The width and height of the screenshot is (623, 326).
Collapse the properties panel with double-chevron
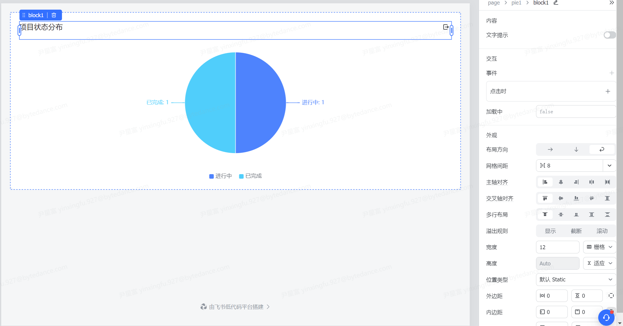612,3
